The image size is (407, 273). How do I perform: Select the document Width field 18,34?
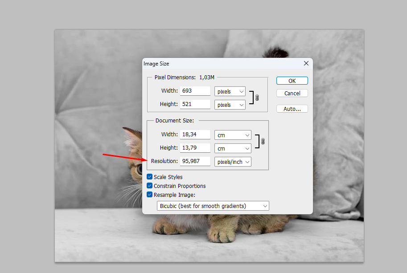[x=195, y=134]
